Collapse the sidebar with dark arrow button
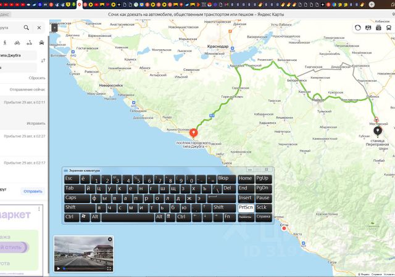The image size is (395, 277). coord(54,28)
